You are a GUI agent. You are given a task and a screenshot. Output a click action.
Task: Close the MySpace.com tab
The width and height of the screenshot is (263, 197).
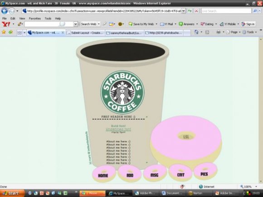coord(63,33)
